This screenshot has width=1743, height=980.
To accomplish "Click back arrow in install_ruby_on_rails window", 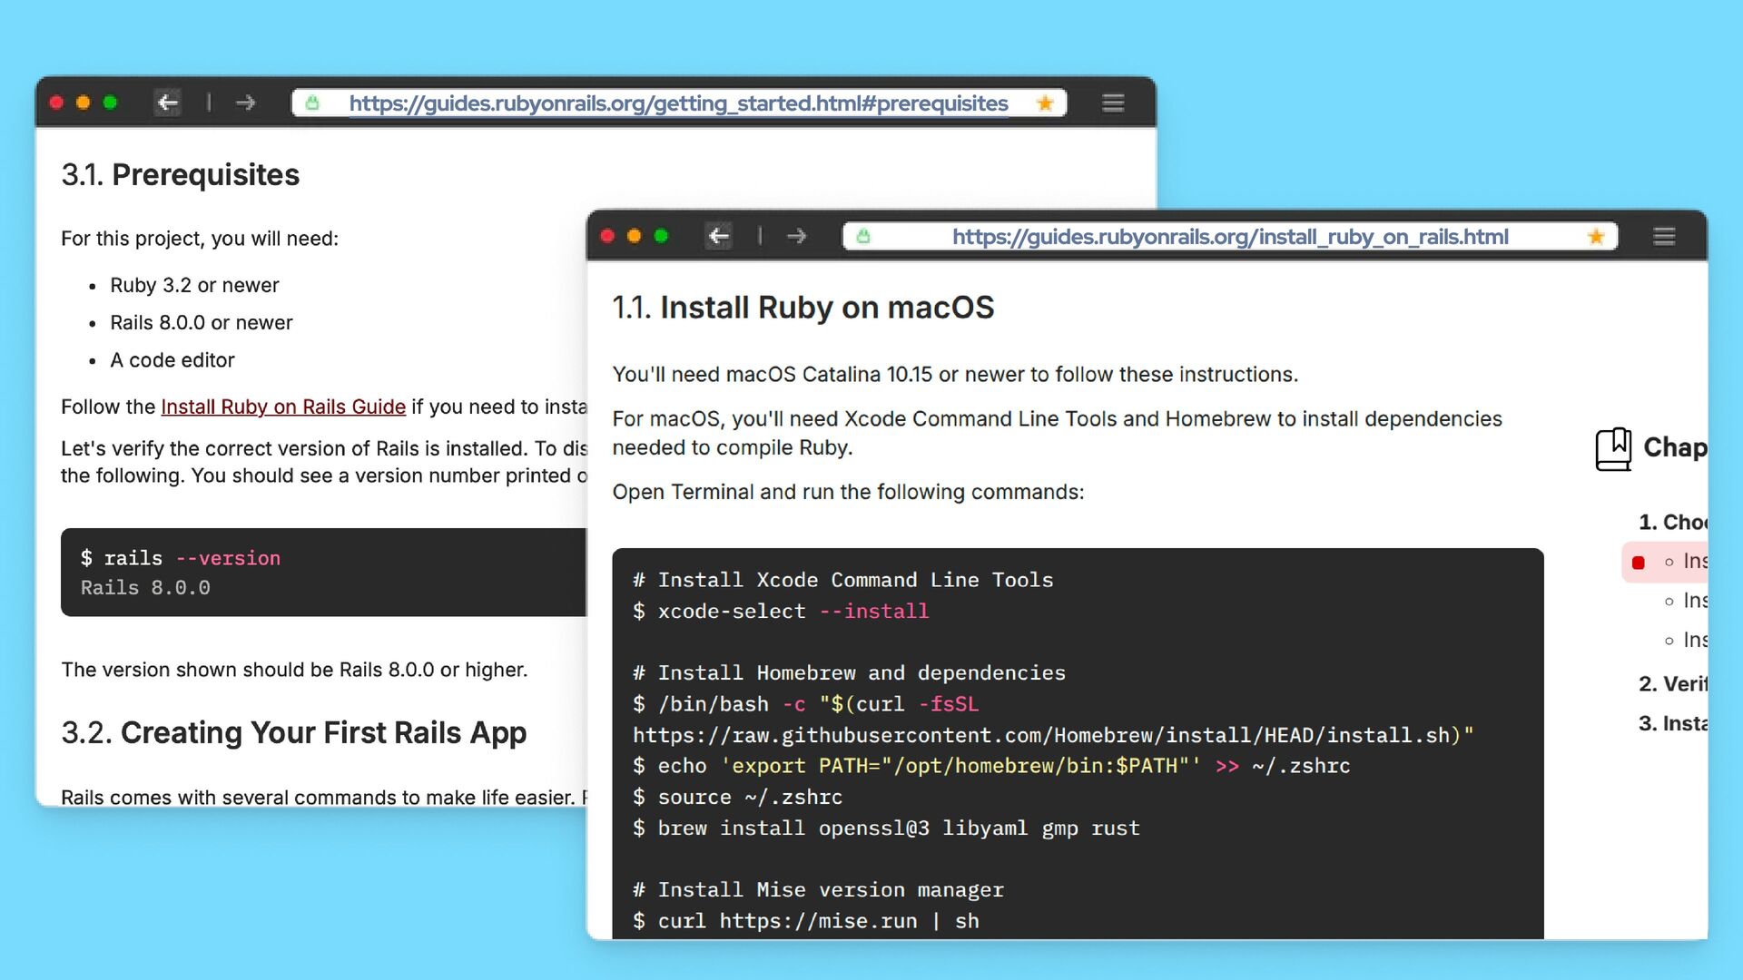I will click(719, 236).
